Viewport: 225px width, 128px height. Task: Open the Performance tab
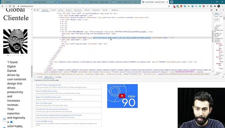pos(78,10)
